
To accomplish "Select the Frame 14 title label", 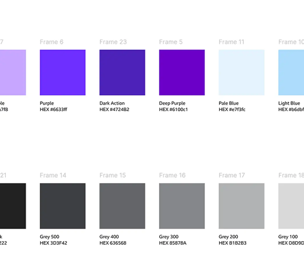I will coord(53,175).
